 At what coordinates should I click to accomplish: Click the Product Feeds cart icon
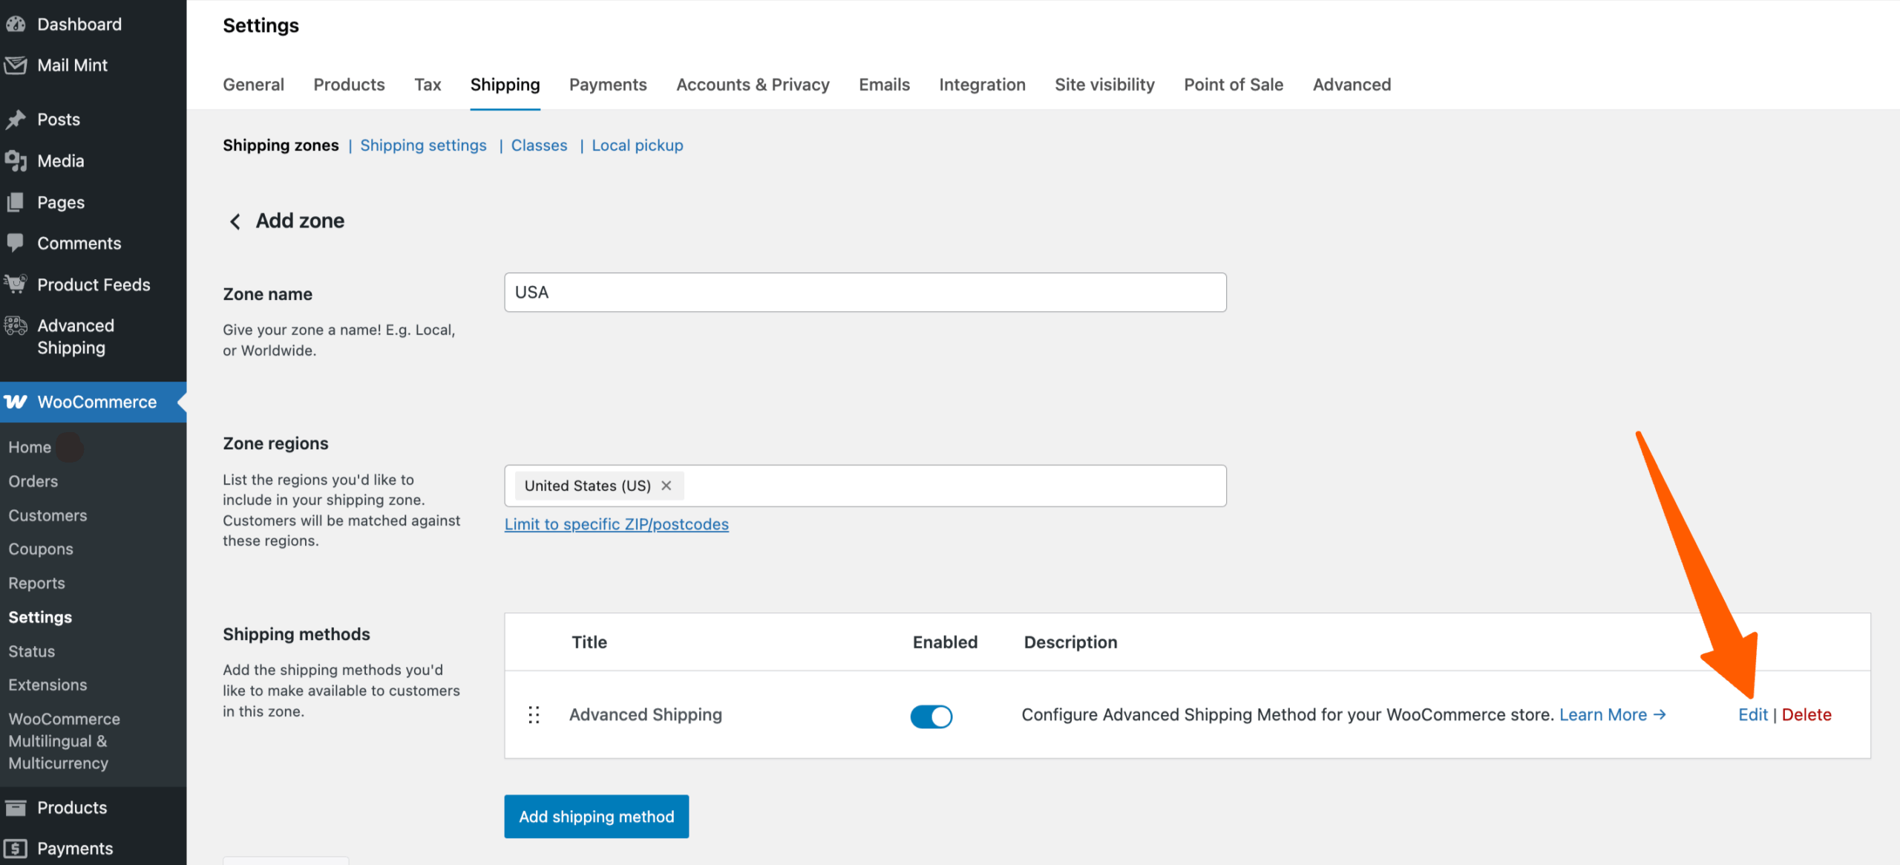tap(16, 284)
